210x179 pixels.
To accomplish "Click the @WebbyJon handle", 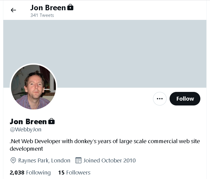I will point(26,130).
